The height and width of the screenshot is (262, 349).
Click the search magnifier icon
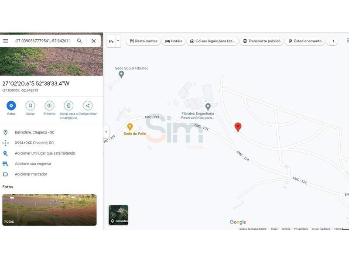click(x=79, y=41)
